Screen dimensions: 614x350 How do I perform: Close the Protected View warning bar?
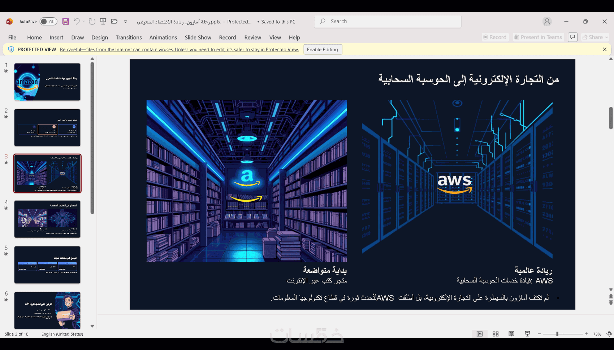(x=605, y=49)
